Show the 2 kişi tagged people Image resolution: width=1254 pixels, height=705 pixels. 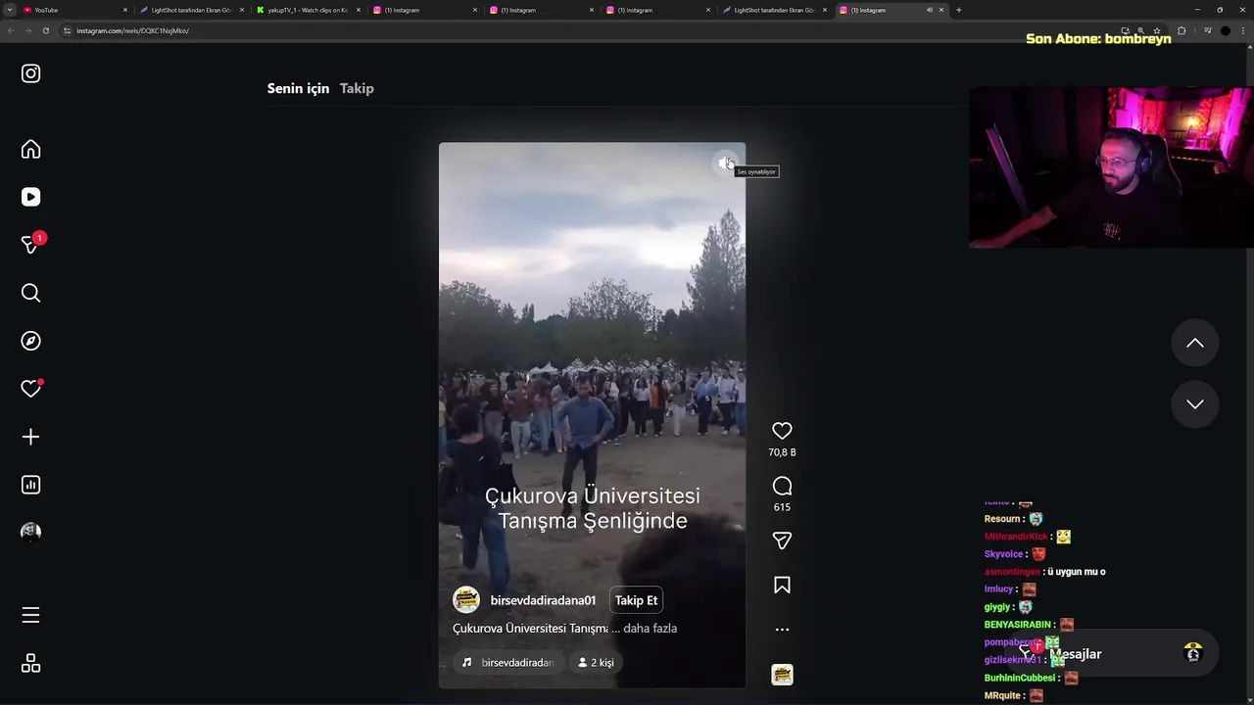(x=596, y=663)
